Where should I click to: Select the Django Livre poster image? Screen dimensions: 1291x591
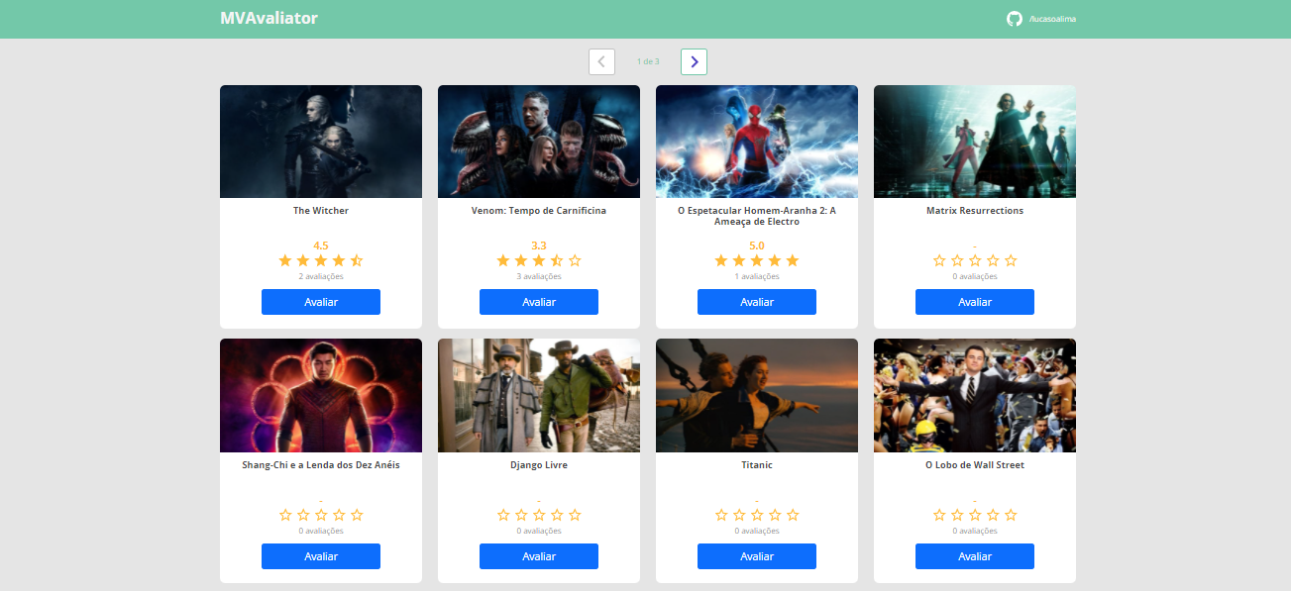click(539, 396)
